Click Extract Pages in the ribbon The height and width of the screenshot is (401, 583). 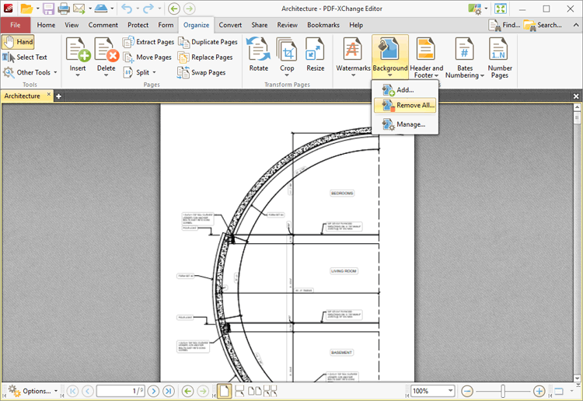148,42
